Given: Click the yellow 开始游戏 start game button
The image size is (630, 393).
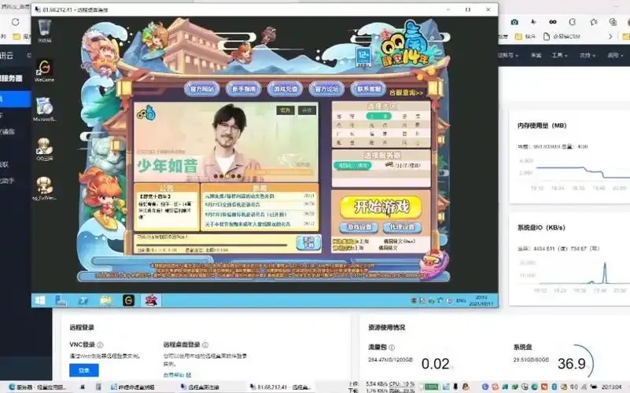Looking at the screenshot, I should [381, 207].
